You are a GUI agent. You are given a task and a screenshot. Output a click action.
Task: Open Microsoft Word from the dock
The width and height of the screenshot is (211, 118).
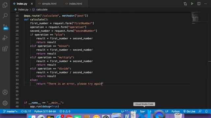(129, 115)
